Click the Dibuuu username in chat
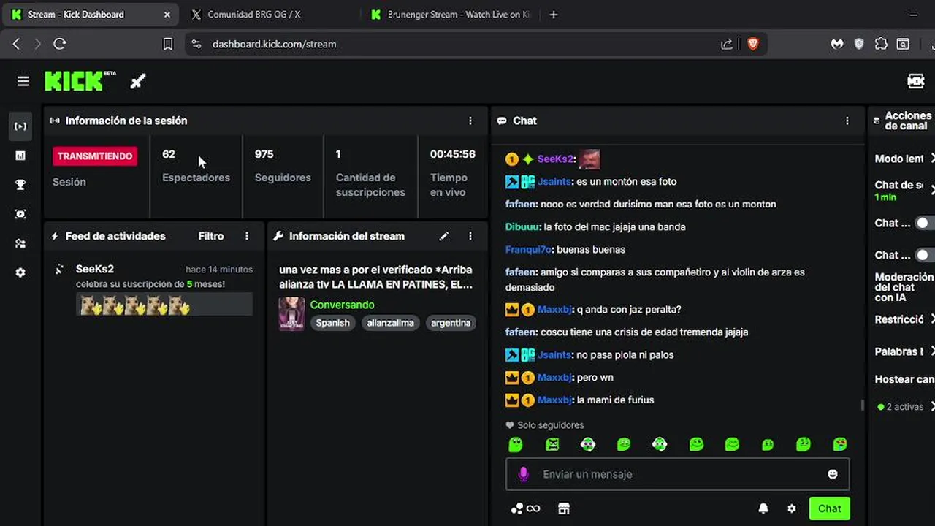935x526 pixels. click(x=522, y=227)
